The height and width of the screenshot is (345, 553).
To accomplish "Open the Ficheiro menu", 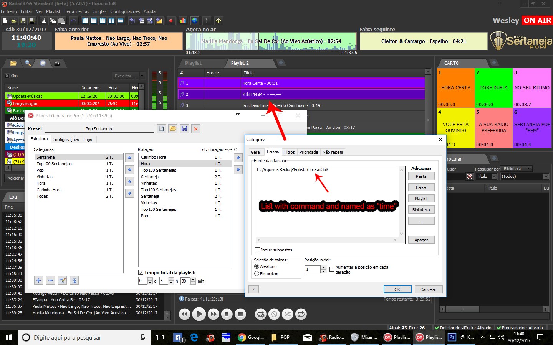I will 9,11.
